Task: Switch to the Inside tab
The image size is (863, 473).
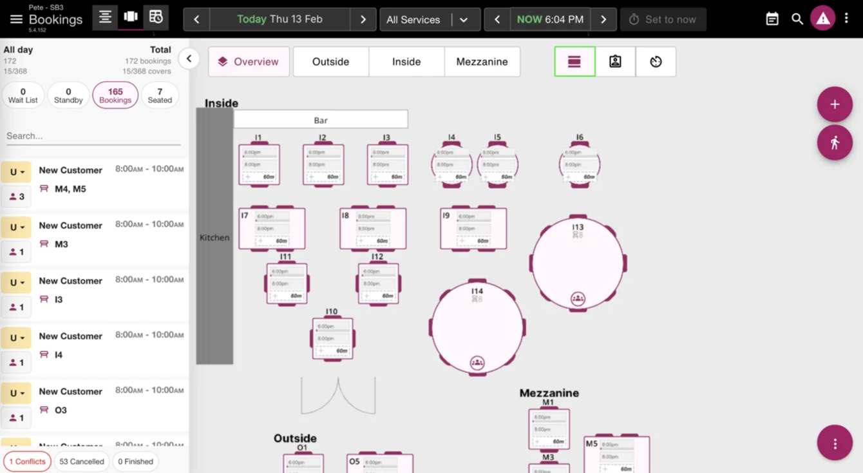Action: click(x=406, y=62)
